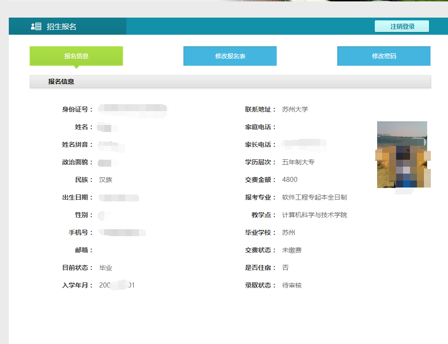Screen dimensions: 448x344
Task: Click the 五年制大专 education level value
Action: click(x=298, y=162)
